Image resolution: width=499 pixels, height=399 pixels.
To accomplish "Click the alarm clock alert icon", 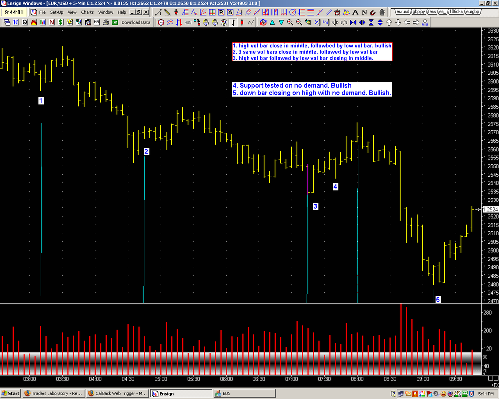I will click(337, 13).
